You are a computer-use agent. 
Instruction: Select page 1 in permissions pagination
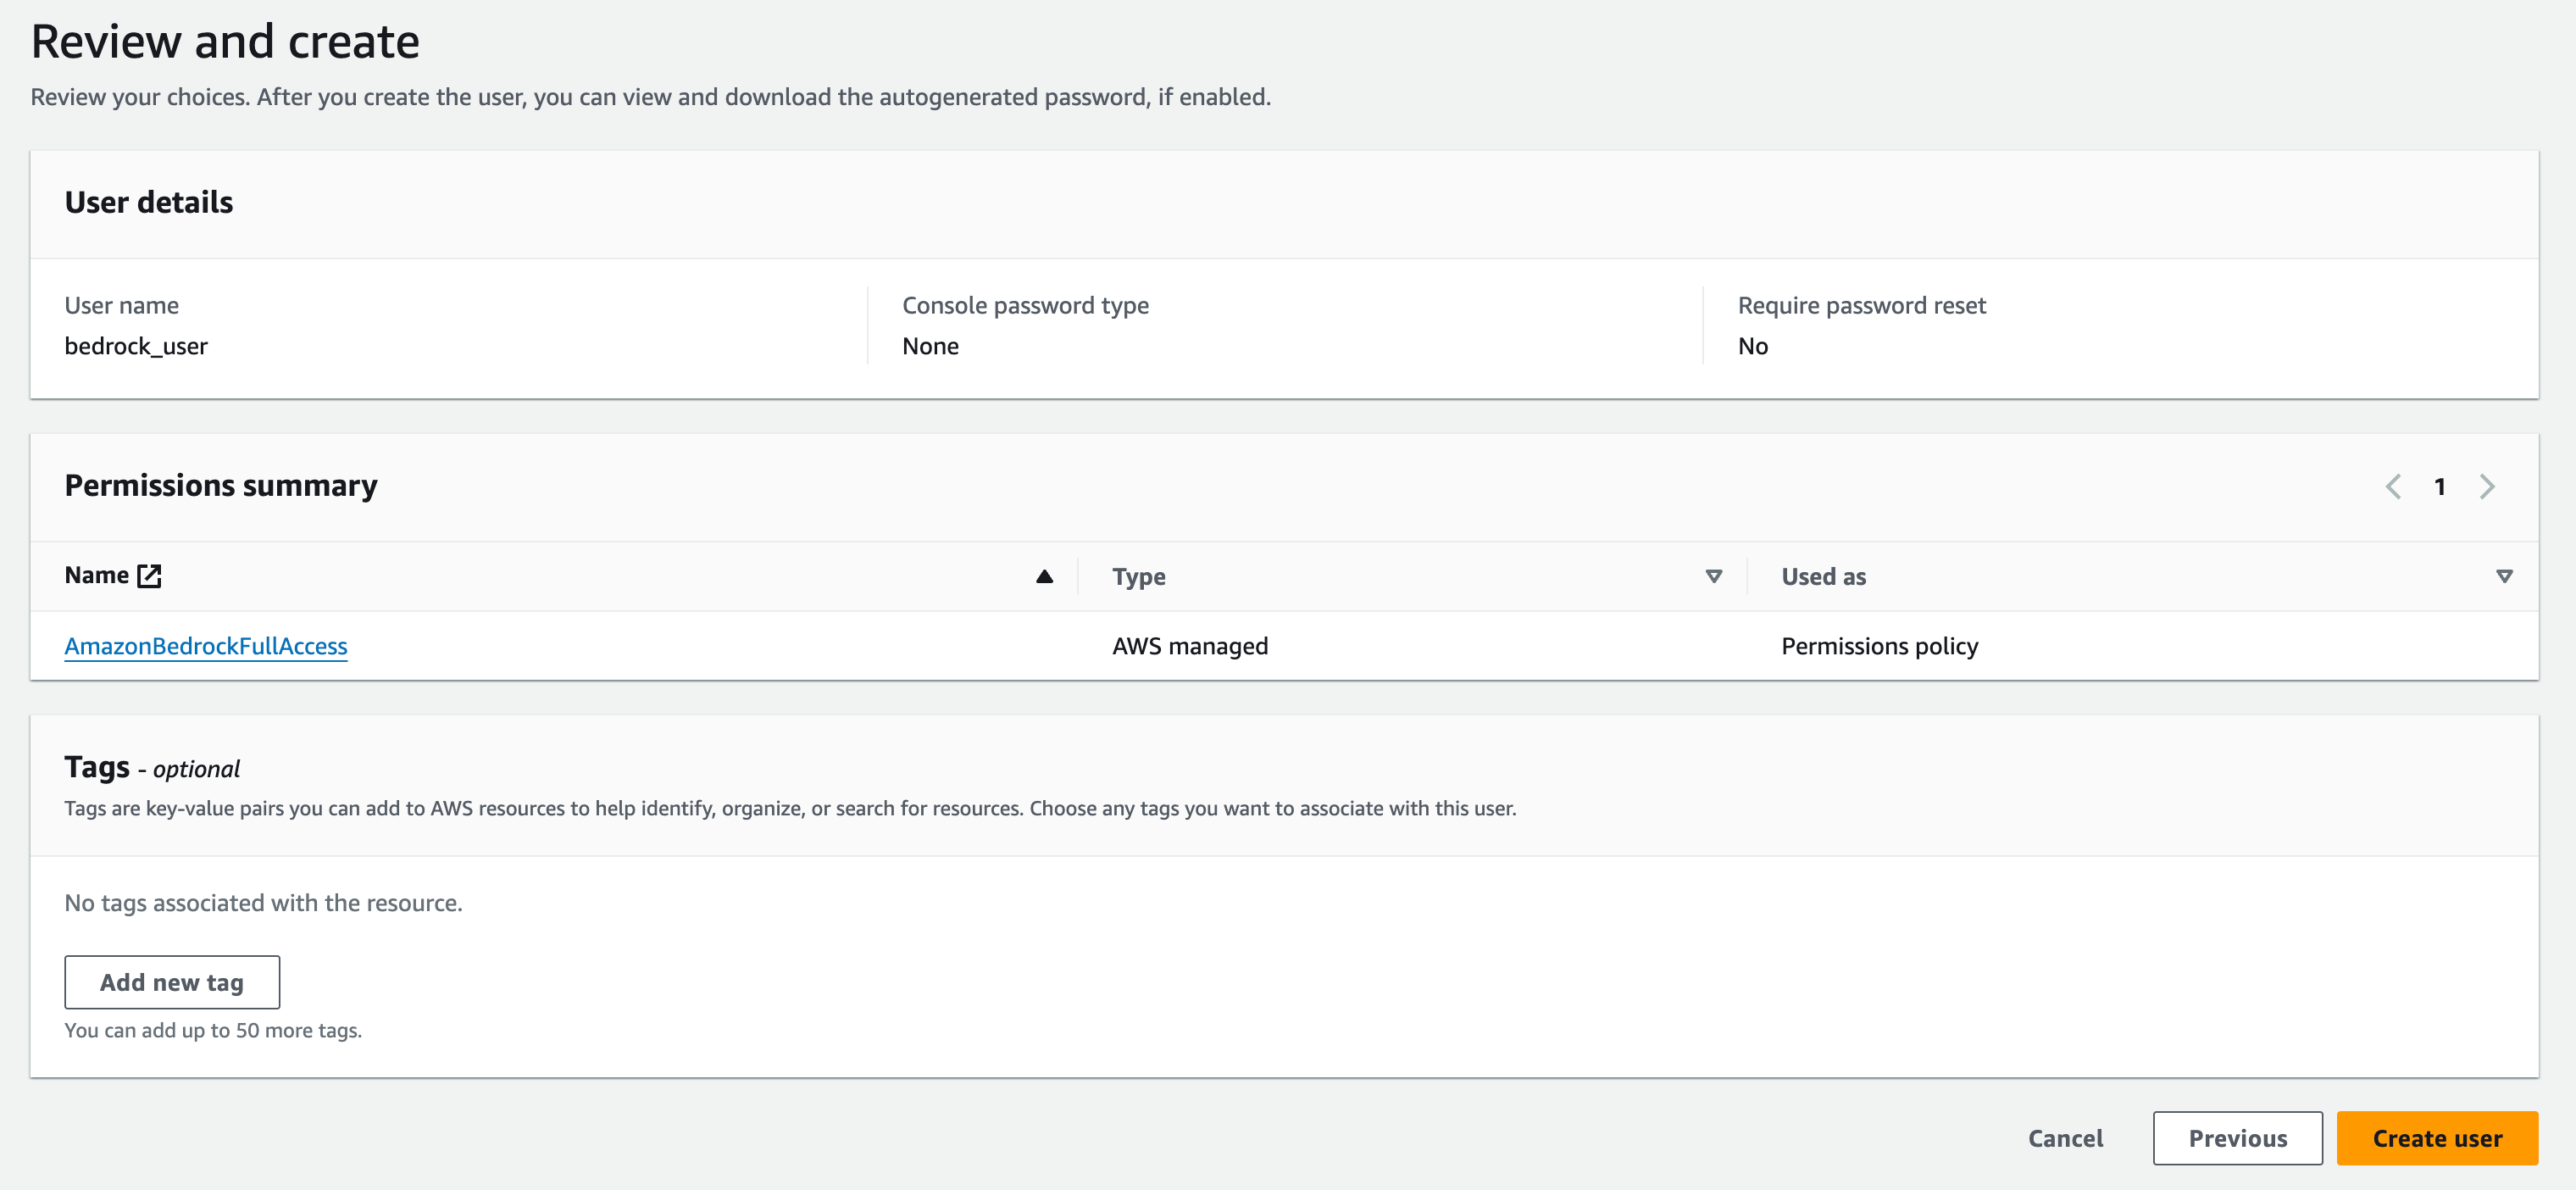pos(2440,487)
